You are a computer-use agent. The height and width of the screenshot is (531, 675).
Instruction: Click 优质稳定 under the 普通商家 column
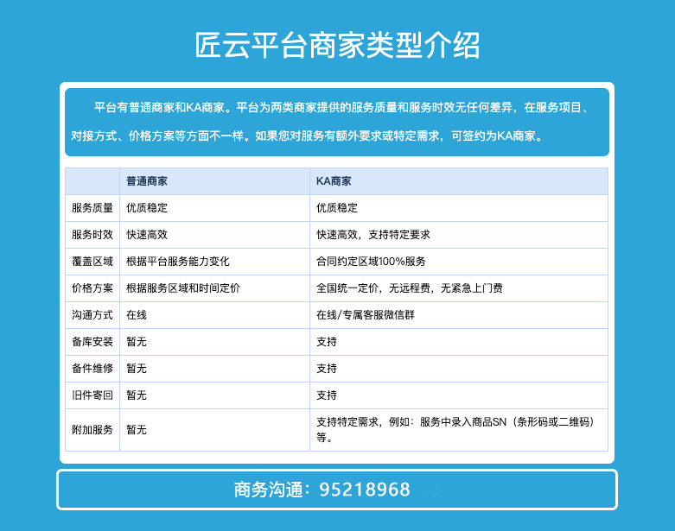tap(147, 208)
